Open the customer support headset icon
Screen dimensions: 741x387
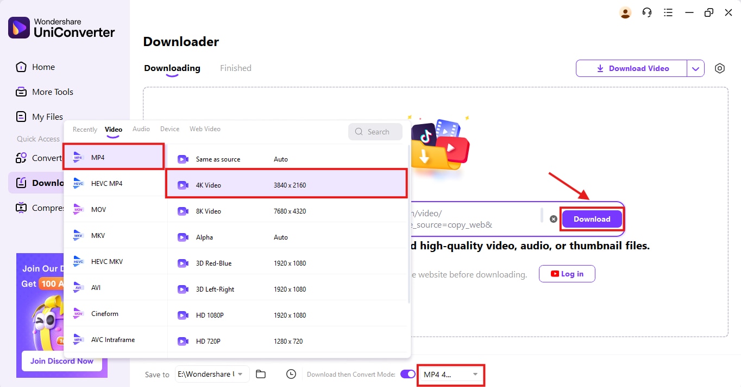tap(646, 12)
